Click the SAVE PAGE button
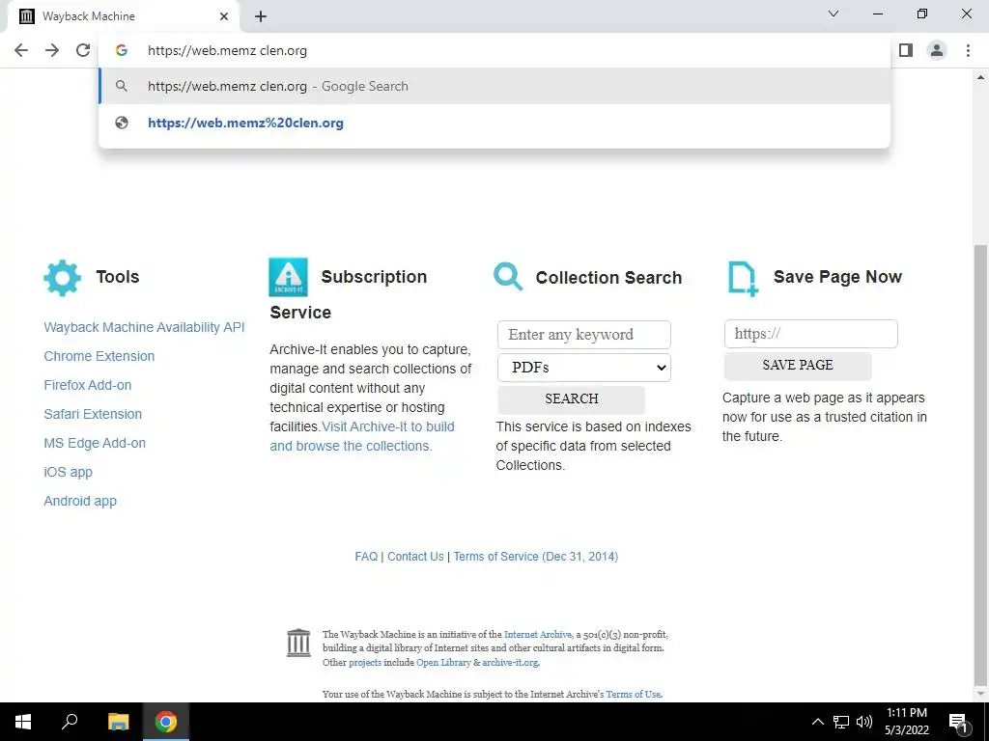The image size is (989, 741). point(798,366)
